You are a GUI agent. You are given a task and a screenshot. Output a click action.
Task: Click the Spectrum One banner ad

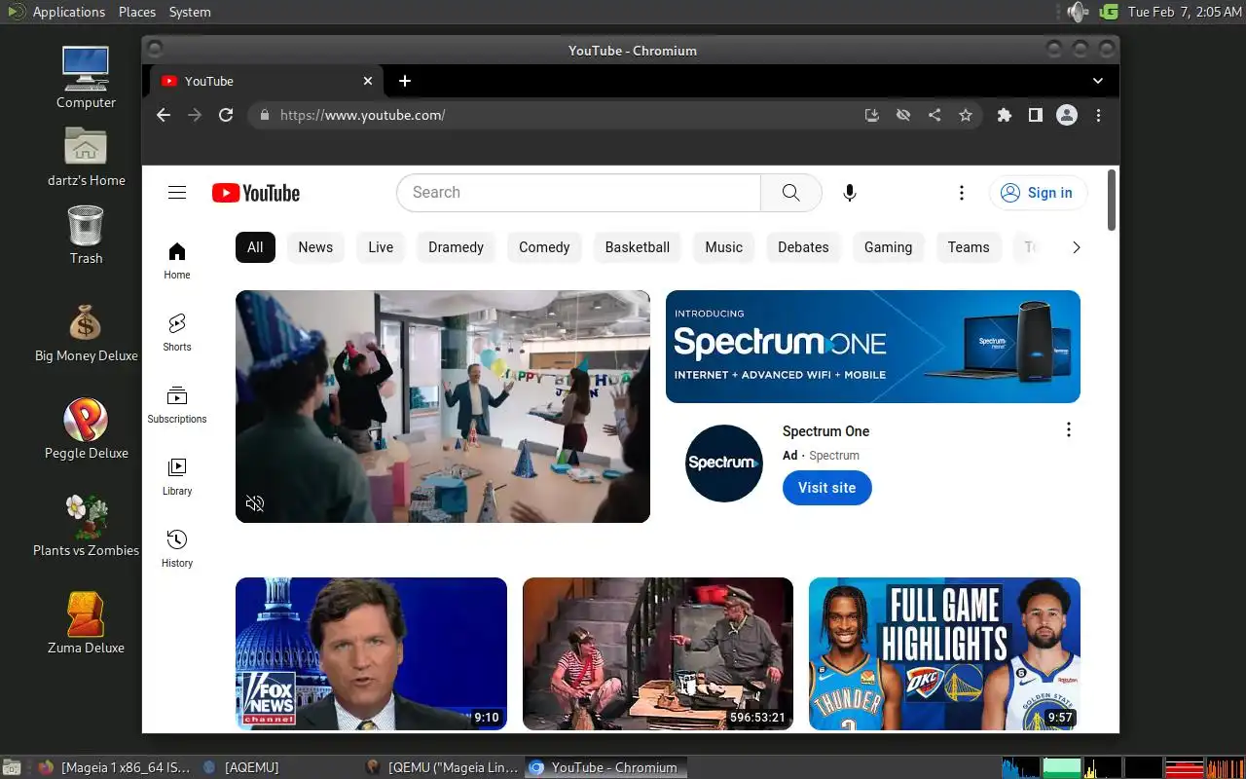pyautogui.click(x=873, y=347)
